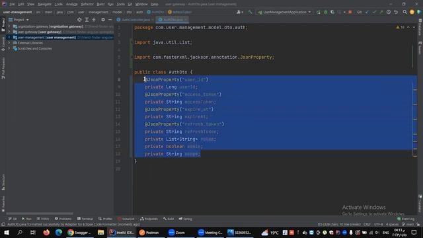Click the AuthDto breadcrumb class item
Screen dimensions: 423x238
(156, 12)
